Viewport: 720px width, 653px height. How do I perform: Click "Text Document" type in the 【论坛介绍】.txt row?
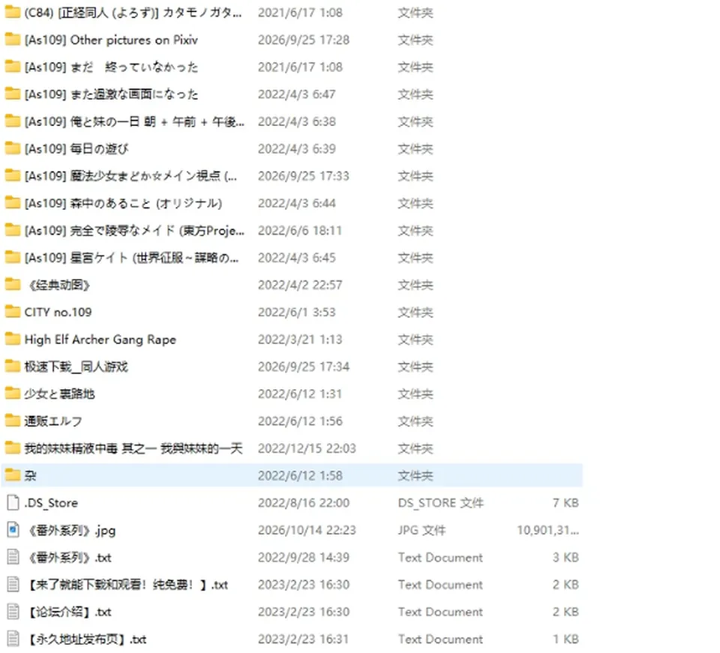pos(440,612)
